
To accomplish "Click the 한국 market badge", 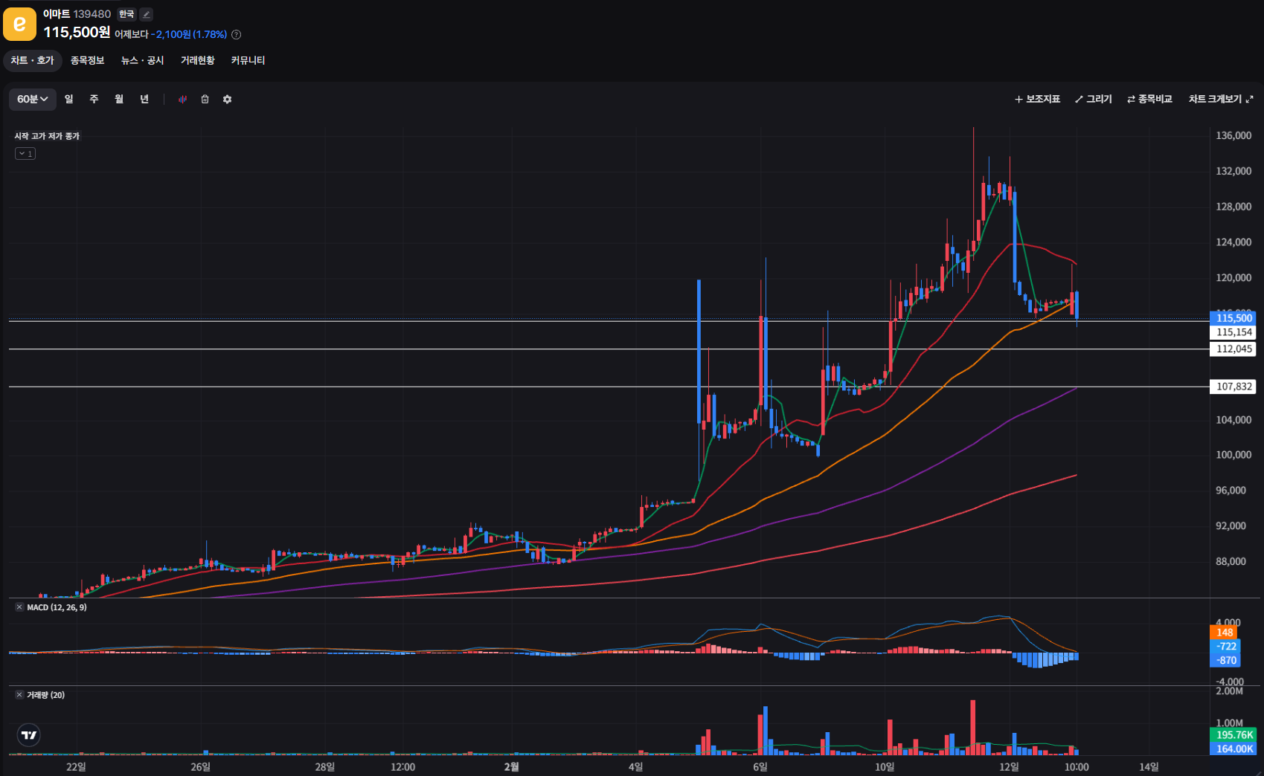I will pyautogui.click(x=126, y=14).
